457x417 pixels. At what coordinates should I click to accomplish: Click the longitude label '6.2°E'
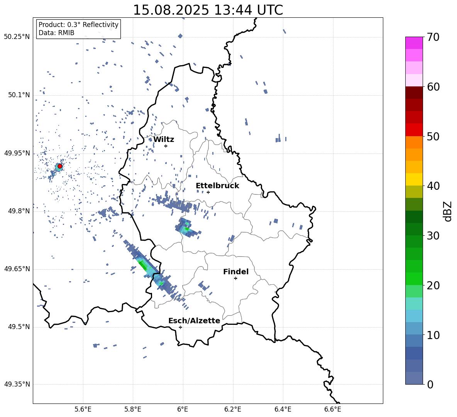(x=233, y=409)
